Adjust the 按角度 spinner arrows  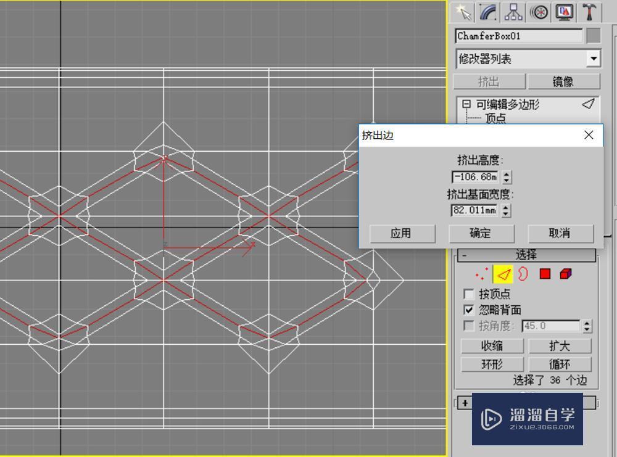tap(587, 326)
